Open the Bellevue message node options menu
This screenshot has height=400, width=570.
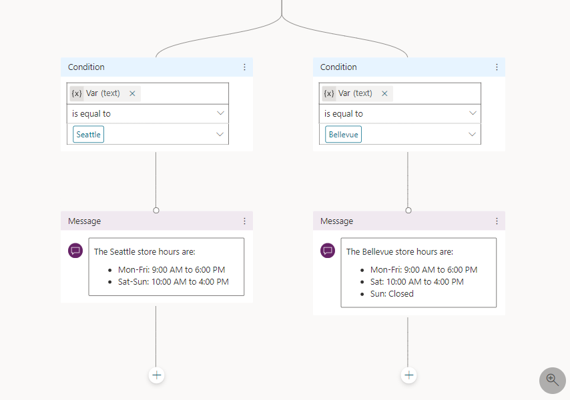tap(497, 221)
